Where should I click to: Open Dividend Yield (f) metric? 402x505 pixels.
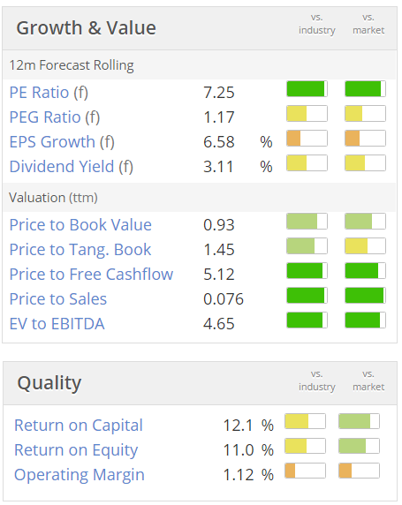point(72,167)
